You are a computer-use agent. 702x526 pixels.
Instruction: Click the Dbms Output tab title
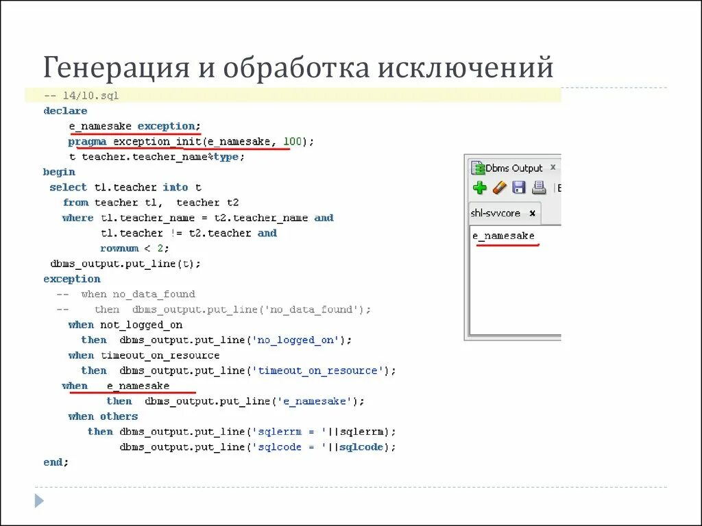(x=513, y=167)
